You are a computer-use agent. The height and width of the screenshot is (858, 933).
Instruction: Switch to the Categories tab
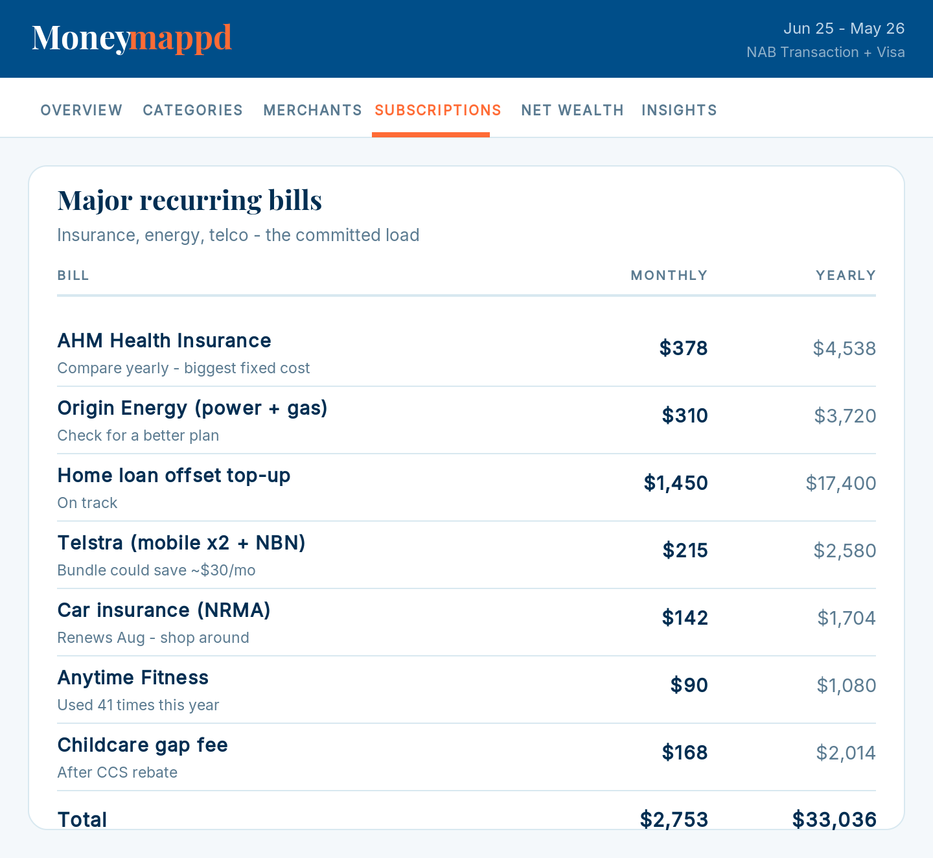[192, 110]
